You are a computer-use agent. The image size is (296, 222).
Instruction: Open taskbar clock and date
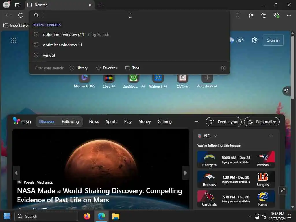pos(277,216)
